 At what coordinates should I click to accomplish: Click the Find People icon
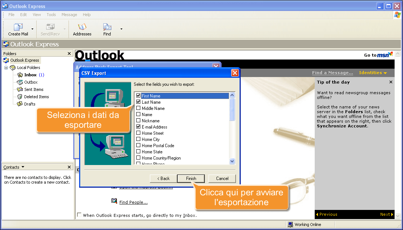pos(114,201)
